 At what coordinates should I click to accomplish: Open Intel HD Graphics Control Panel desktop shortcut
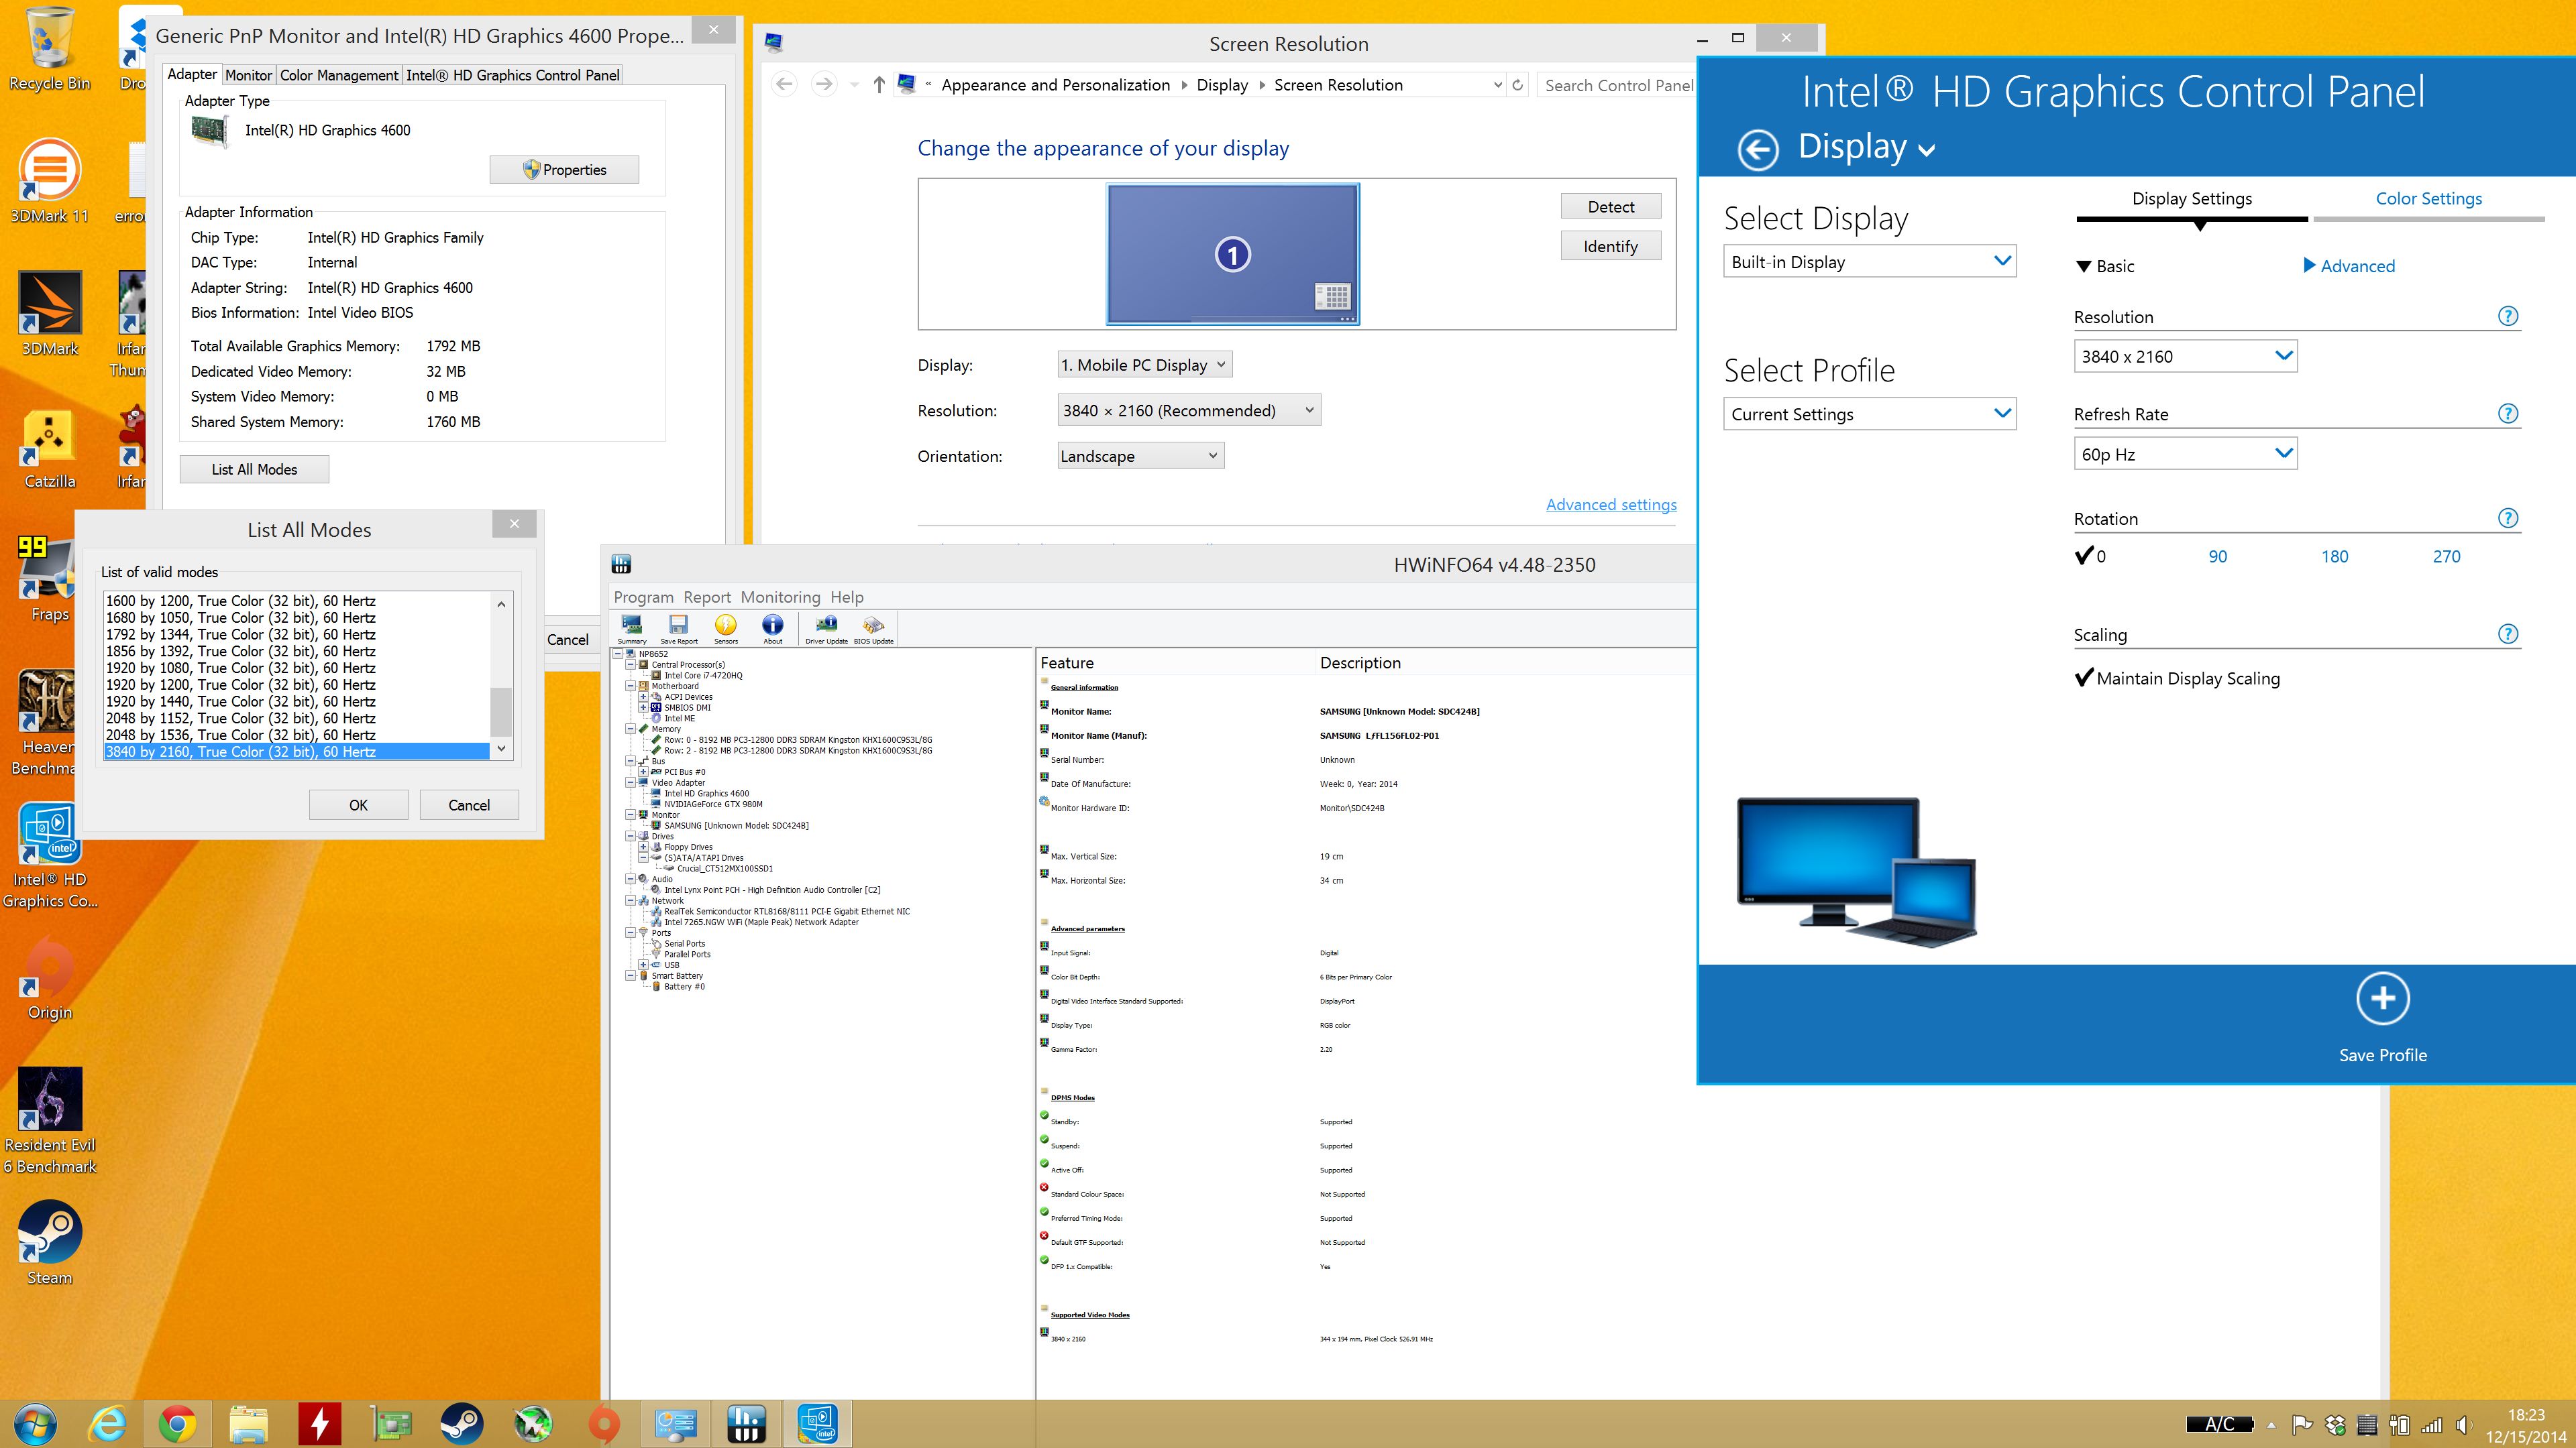(49, 855)
